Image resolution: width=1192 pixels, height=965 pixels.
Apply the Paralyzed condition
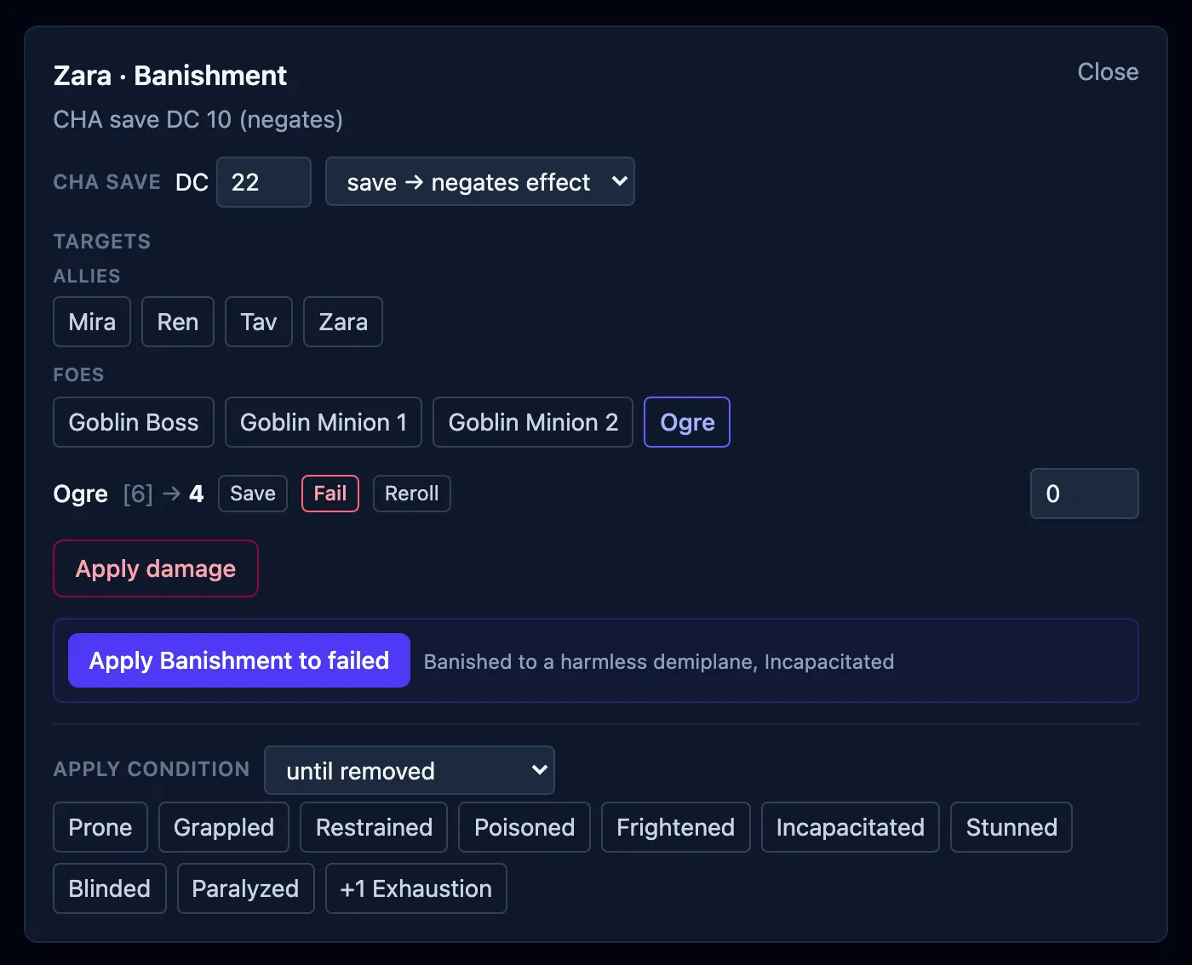click(246, 888)
